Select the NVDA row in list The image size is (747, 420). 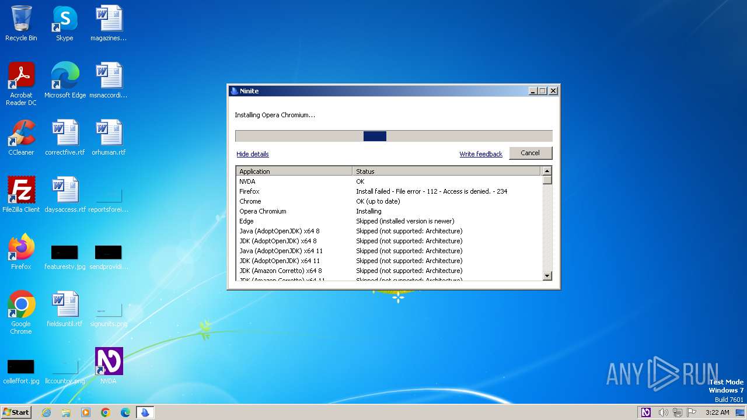coord(389,181)
